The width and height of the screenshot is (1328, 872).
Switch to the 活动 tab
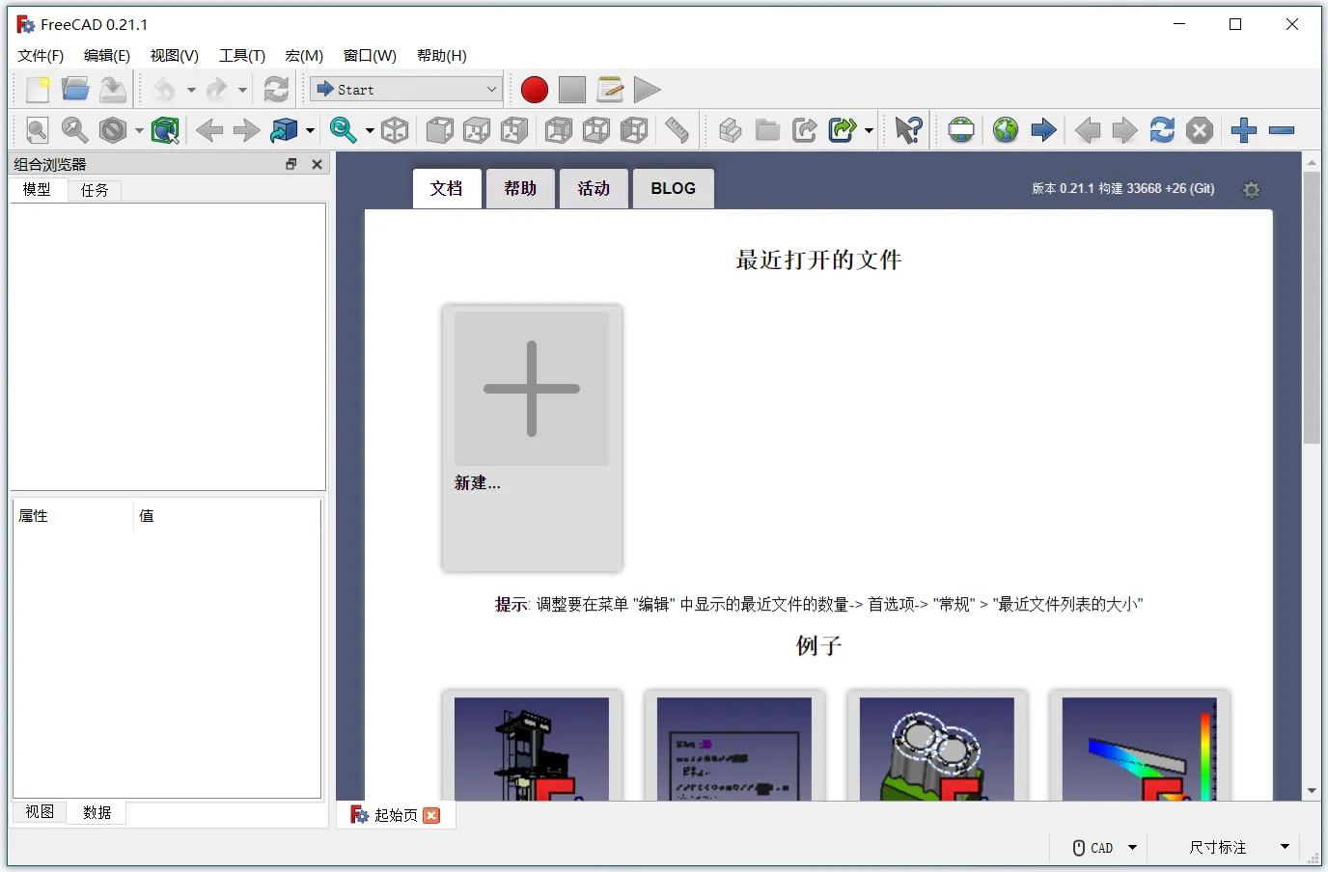pos(594,188)
